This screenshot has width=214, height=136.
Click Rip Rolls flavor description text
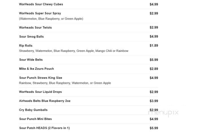click(74, 51)
